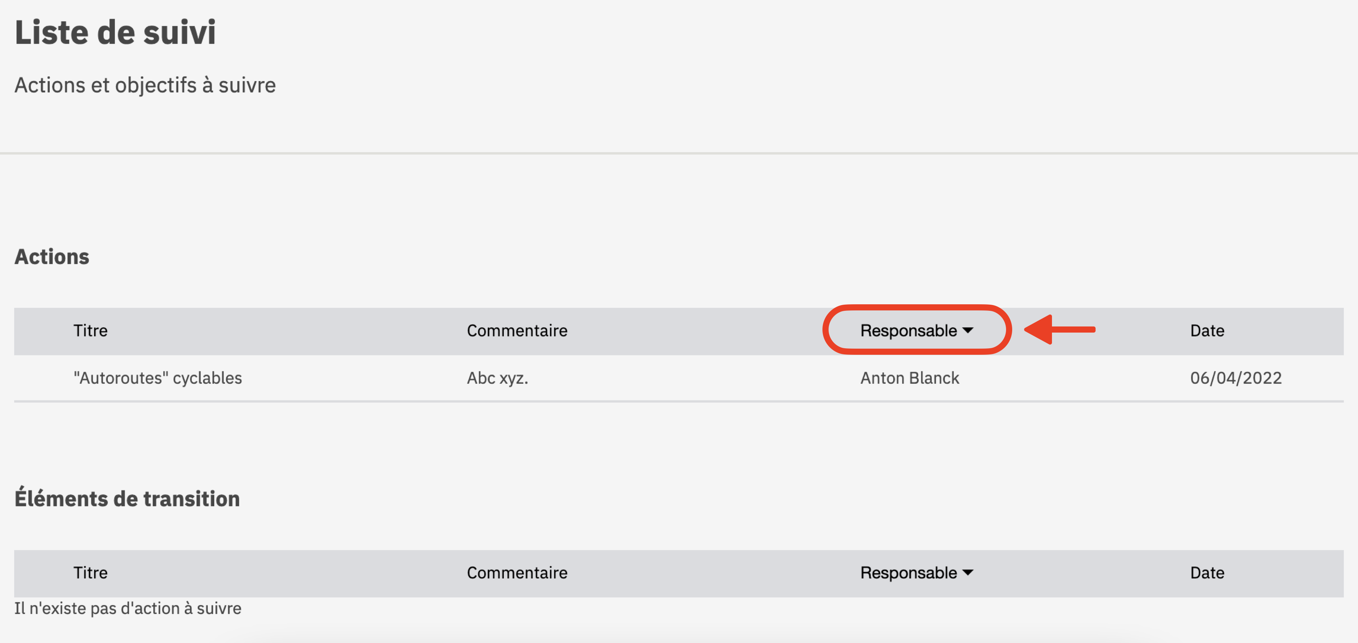The height and width of the screenshot is (643, 1358).
Task: Select Date column header in Actions table
Action: (1207, 330)
